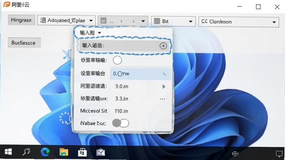Click icon inside the Bit dropdown
285x160 pixels.
[157, 21]
